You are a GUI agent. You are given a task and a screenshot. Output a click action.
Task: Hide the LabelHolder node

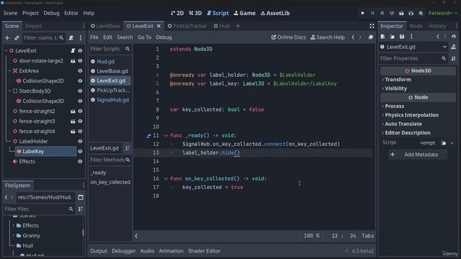(x=80, y=141)
